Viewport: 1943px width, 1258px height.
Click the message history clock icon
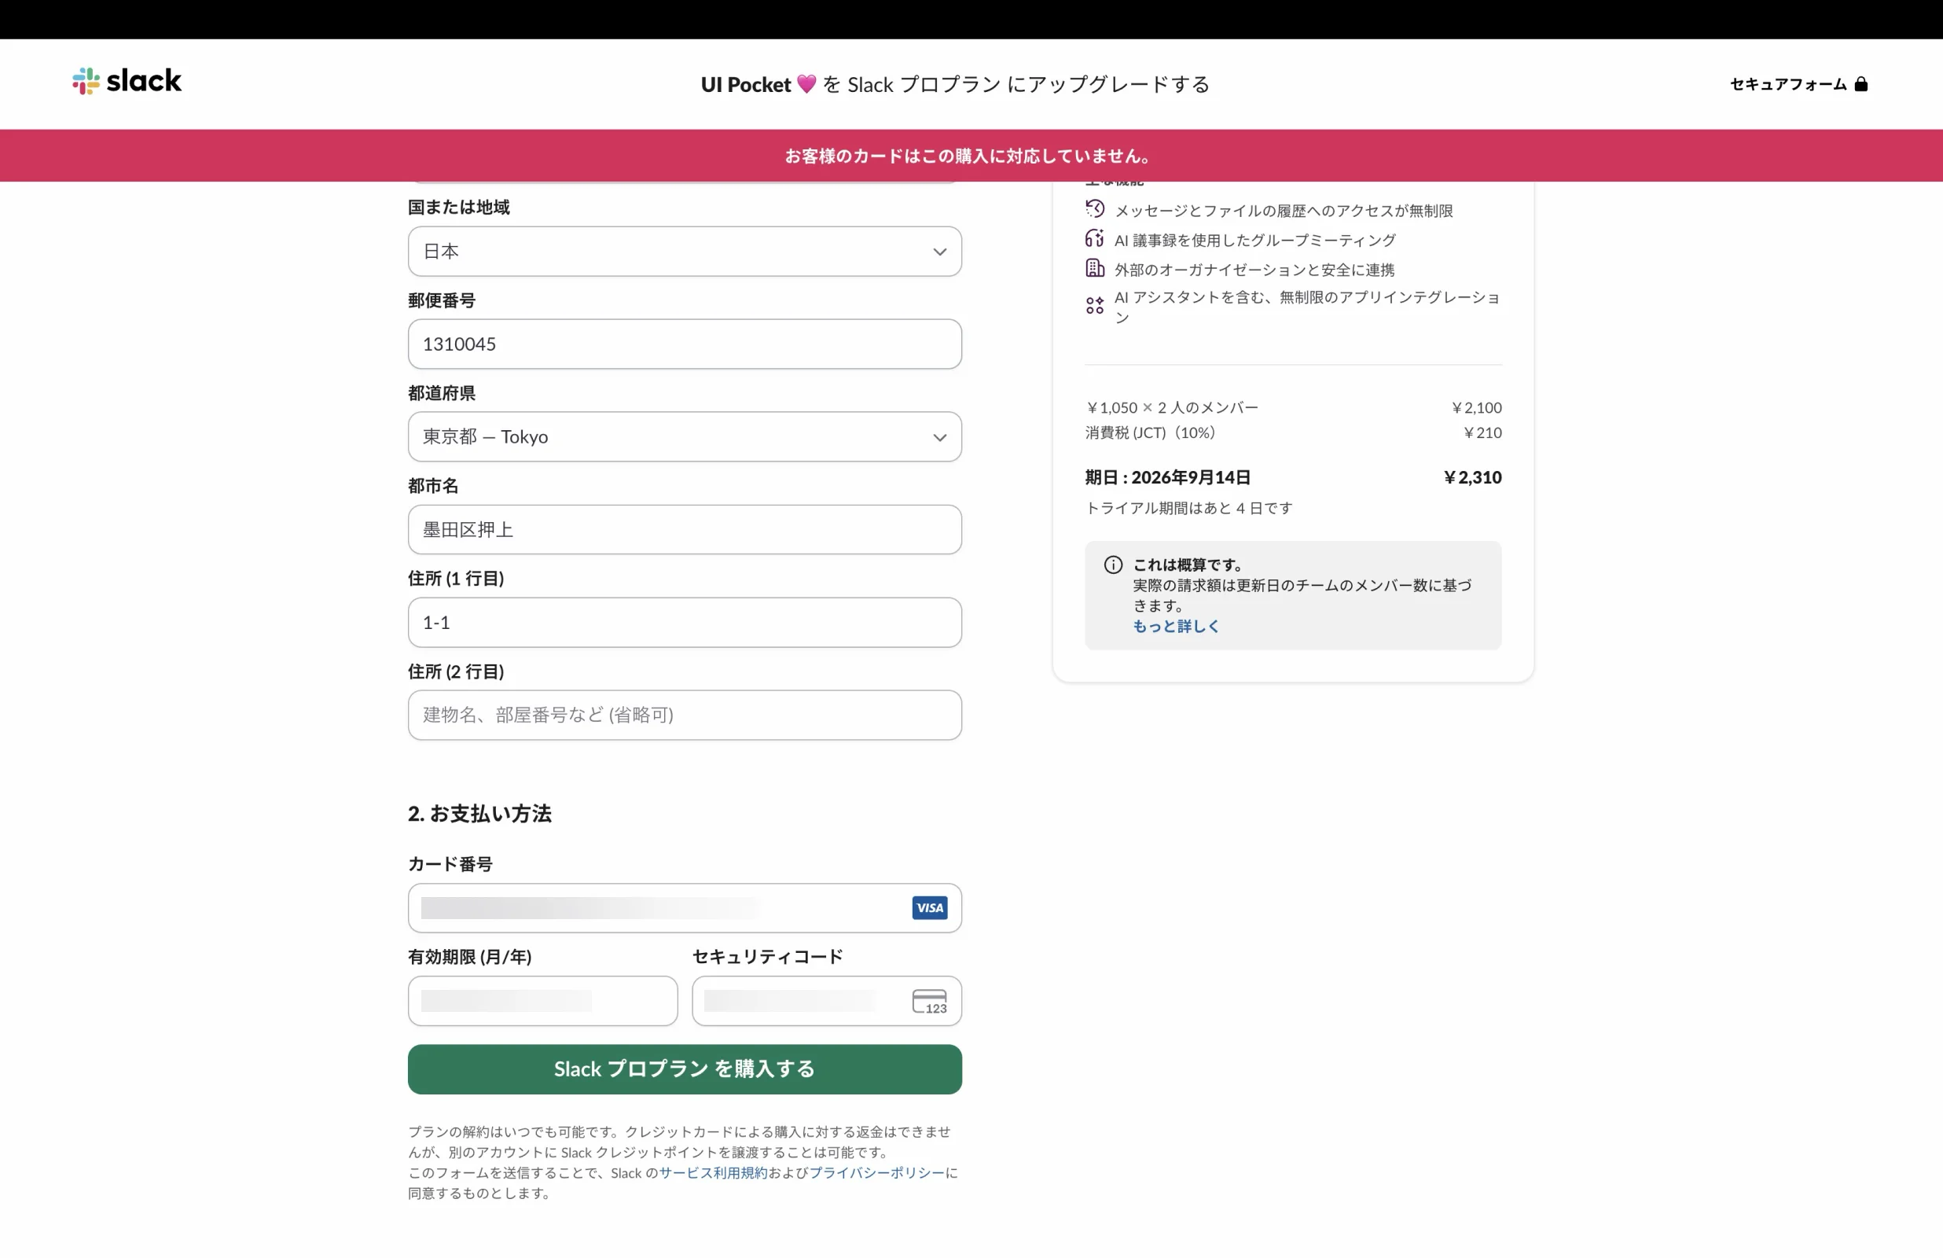(1095, 209)
